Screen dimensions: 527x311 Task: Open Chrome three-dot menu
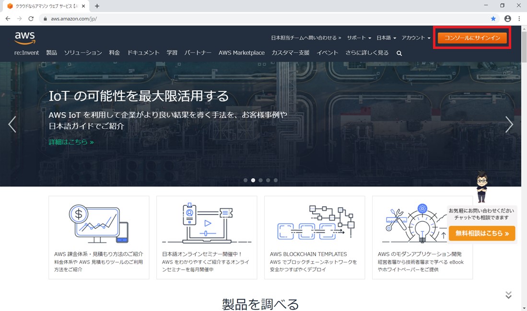click(519, 19)
